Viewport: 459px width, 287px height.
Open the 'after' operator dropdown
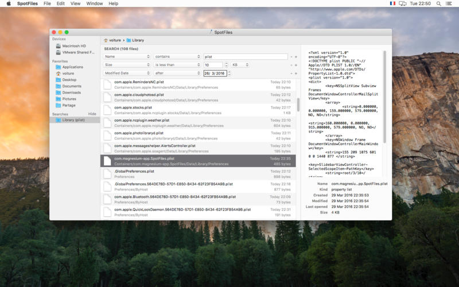click(x=177, y=73)
